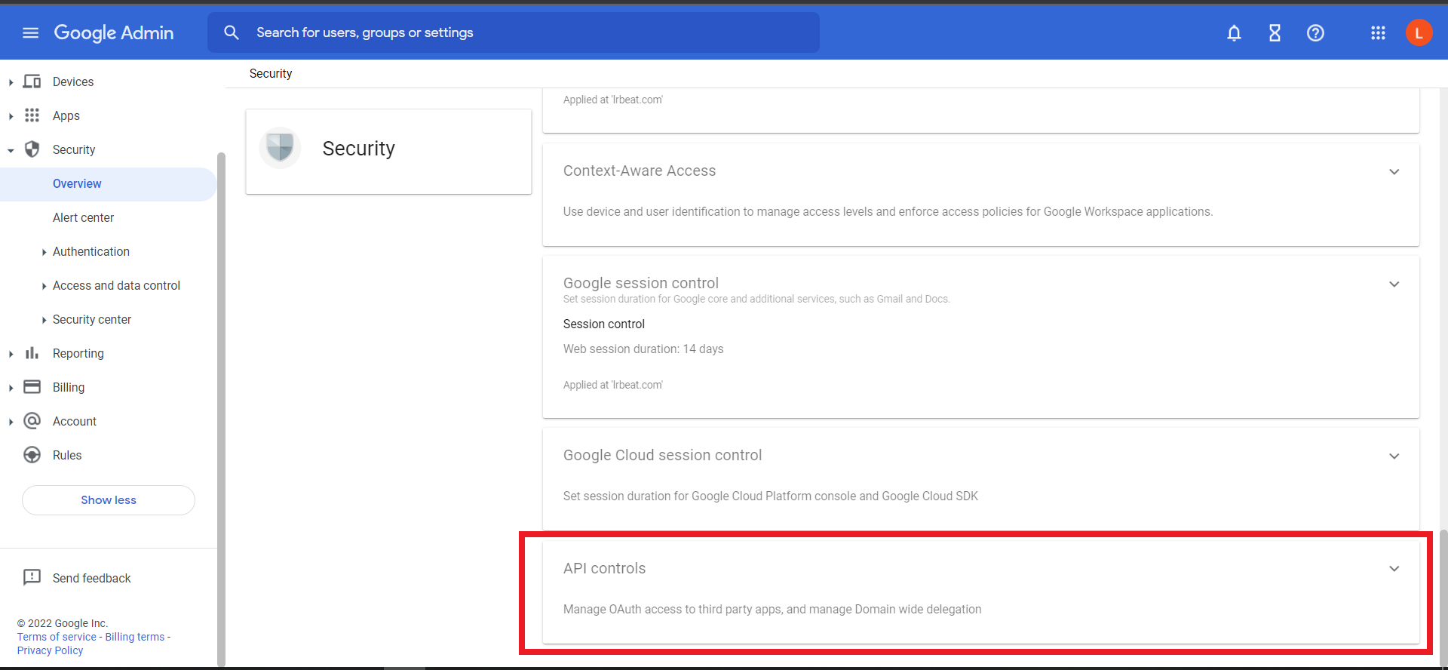Click the search magnifier icon
Image resolution: width=1448 pixels, height=670 pixels.
point(232,33)
